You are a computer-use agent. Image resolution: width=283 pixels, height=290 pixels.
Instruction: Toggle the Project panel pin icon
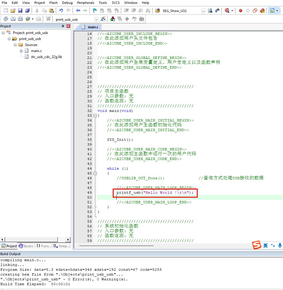tap(63, 26)
